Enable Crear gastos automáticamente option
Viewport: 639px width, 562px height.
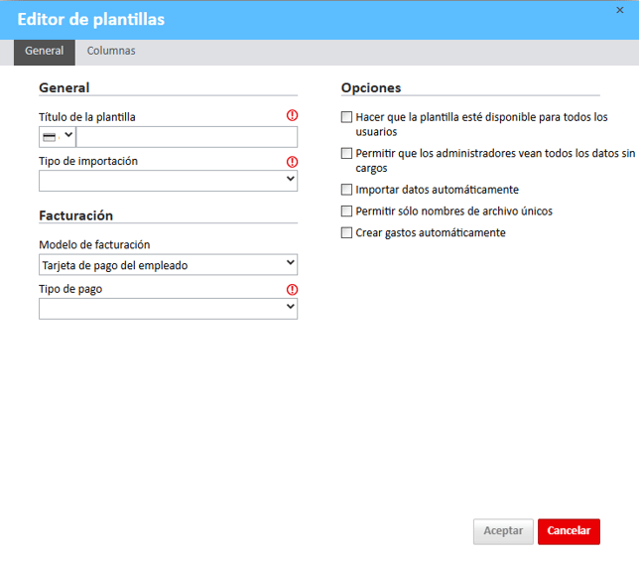346,233
